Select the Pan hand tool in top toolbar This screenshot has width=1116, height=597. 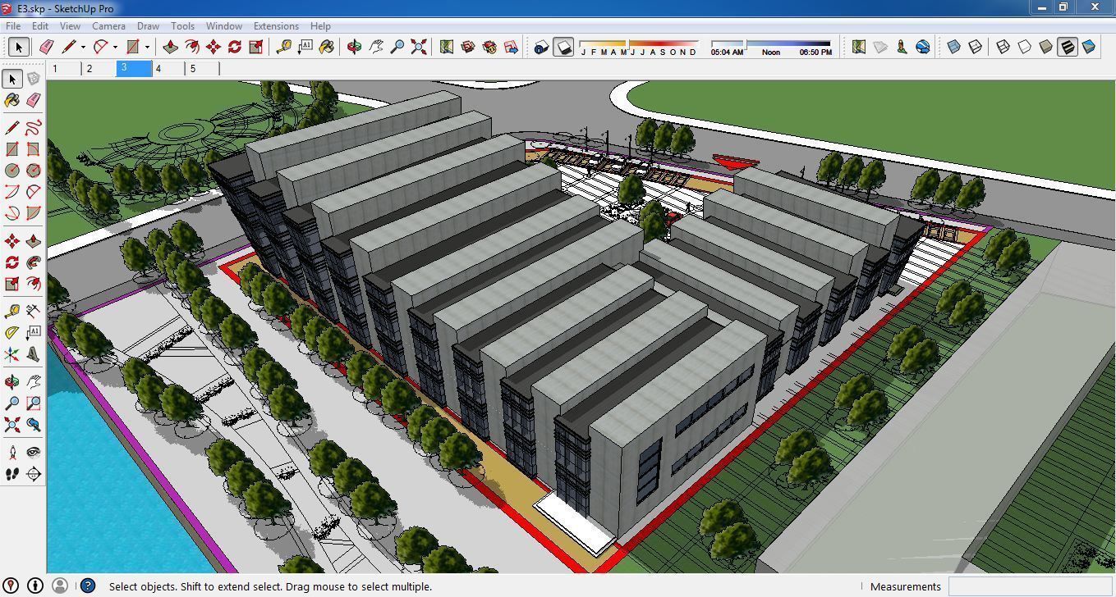pyautogui.click(x=375, y=48)
